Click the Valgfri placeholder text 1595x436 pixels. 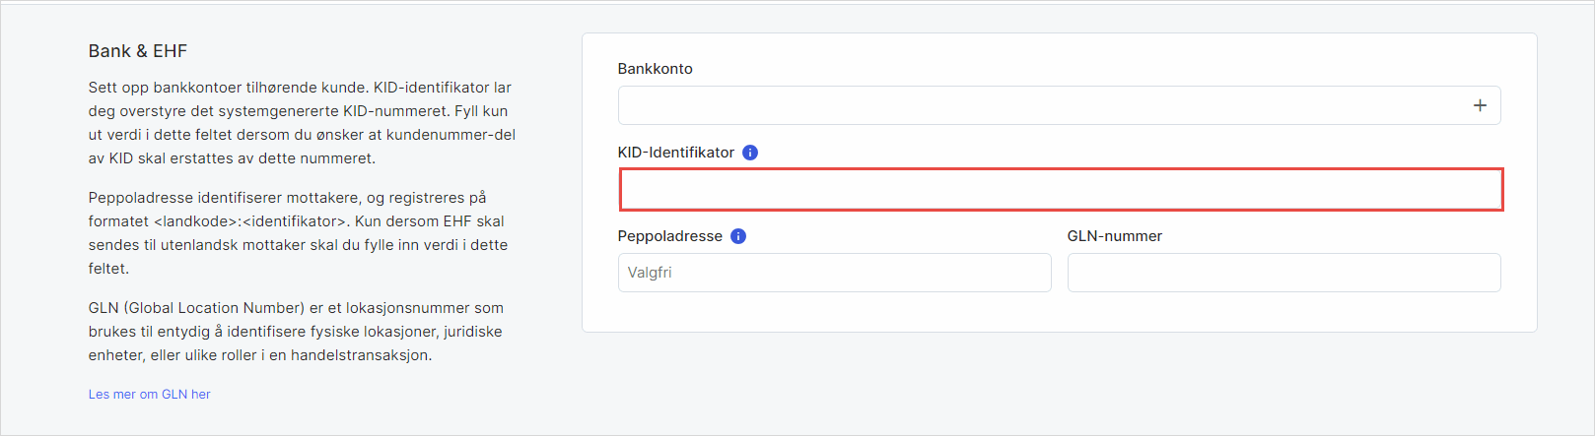[x=650, y=273]
